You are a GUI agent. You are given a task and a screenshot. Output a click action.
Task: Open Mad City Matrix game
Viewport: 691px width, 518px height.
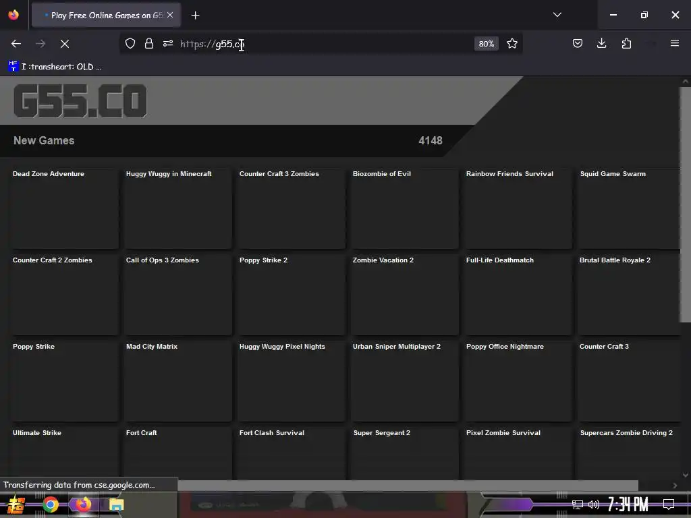point(178,381)
